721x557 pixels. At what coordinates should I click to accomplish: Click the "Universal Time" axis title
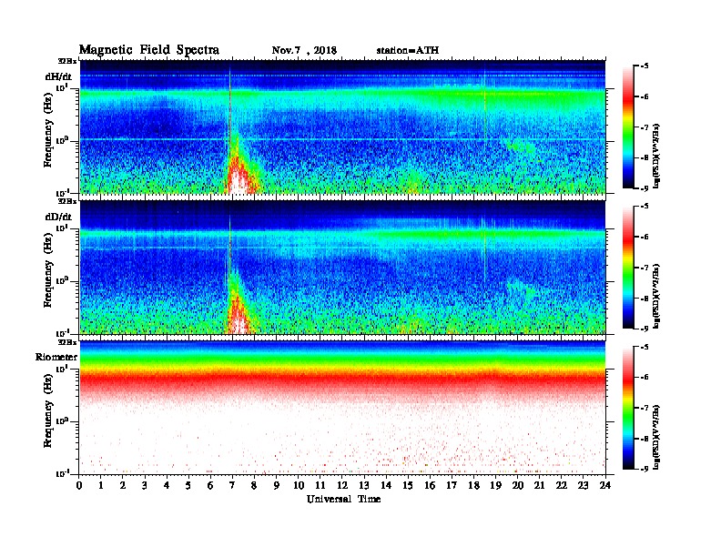pyautogui.click(x=343, y=499)
